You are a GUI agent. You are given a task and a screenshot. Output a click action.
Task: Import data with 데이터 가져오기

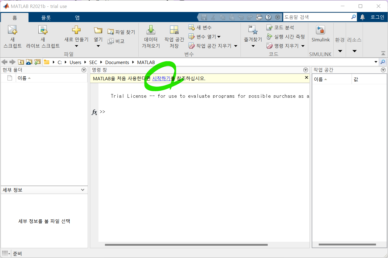point(151,37)
